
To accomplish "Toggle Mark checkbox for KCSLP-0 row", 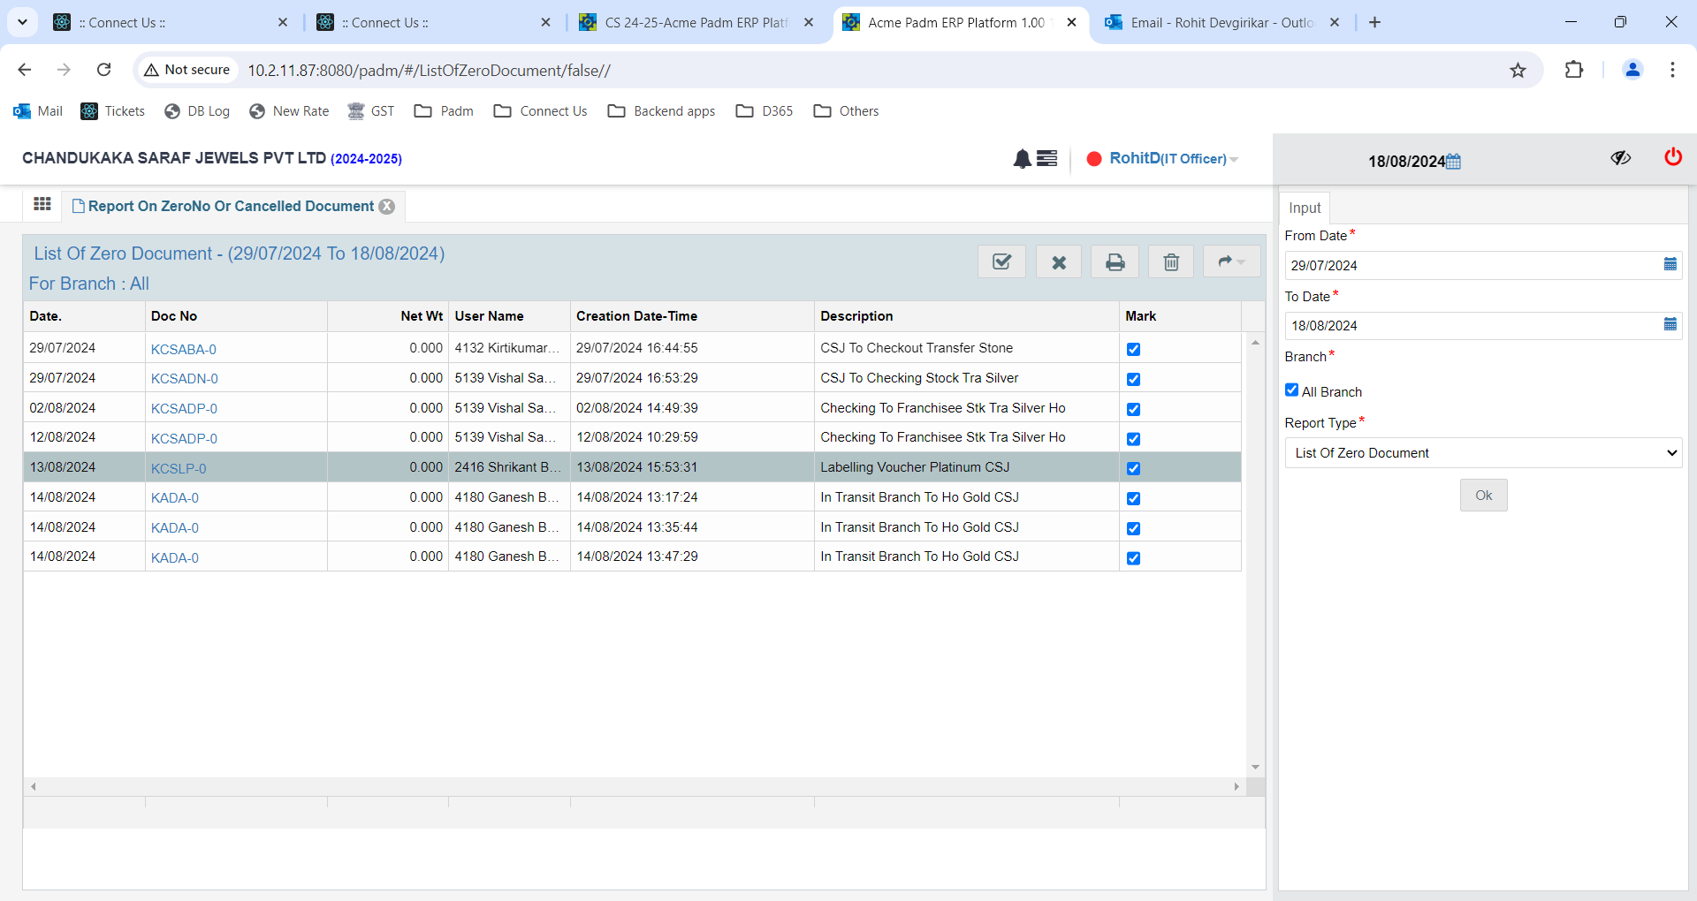I will click(x=1133, y=468).
